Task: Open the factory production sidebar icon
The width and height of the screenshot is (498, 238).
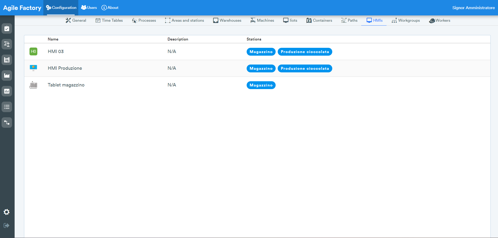Action: 7,76
